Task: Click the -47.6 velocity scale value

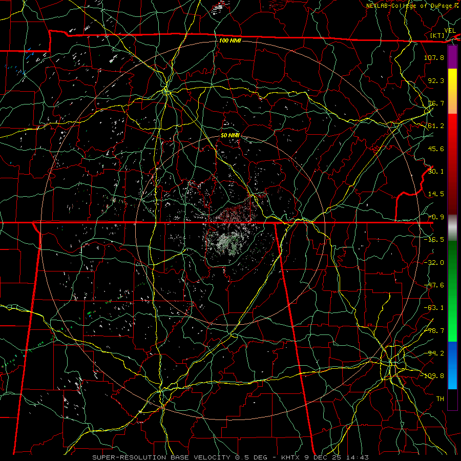Action: coord(434,285)
